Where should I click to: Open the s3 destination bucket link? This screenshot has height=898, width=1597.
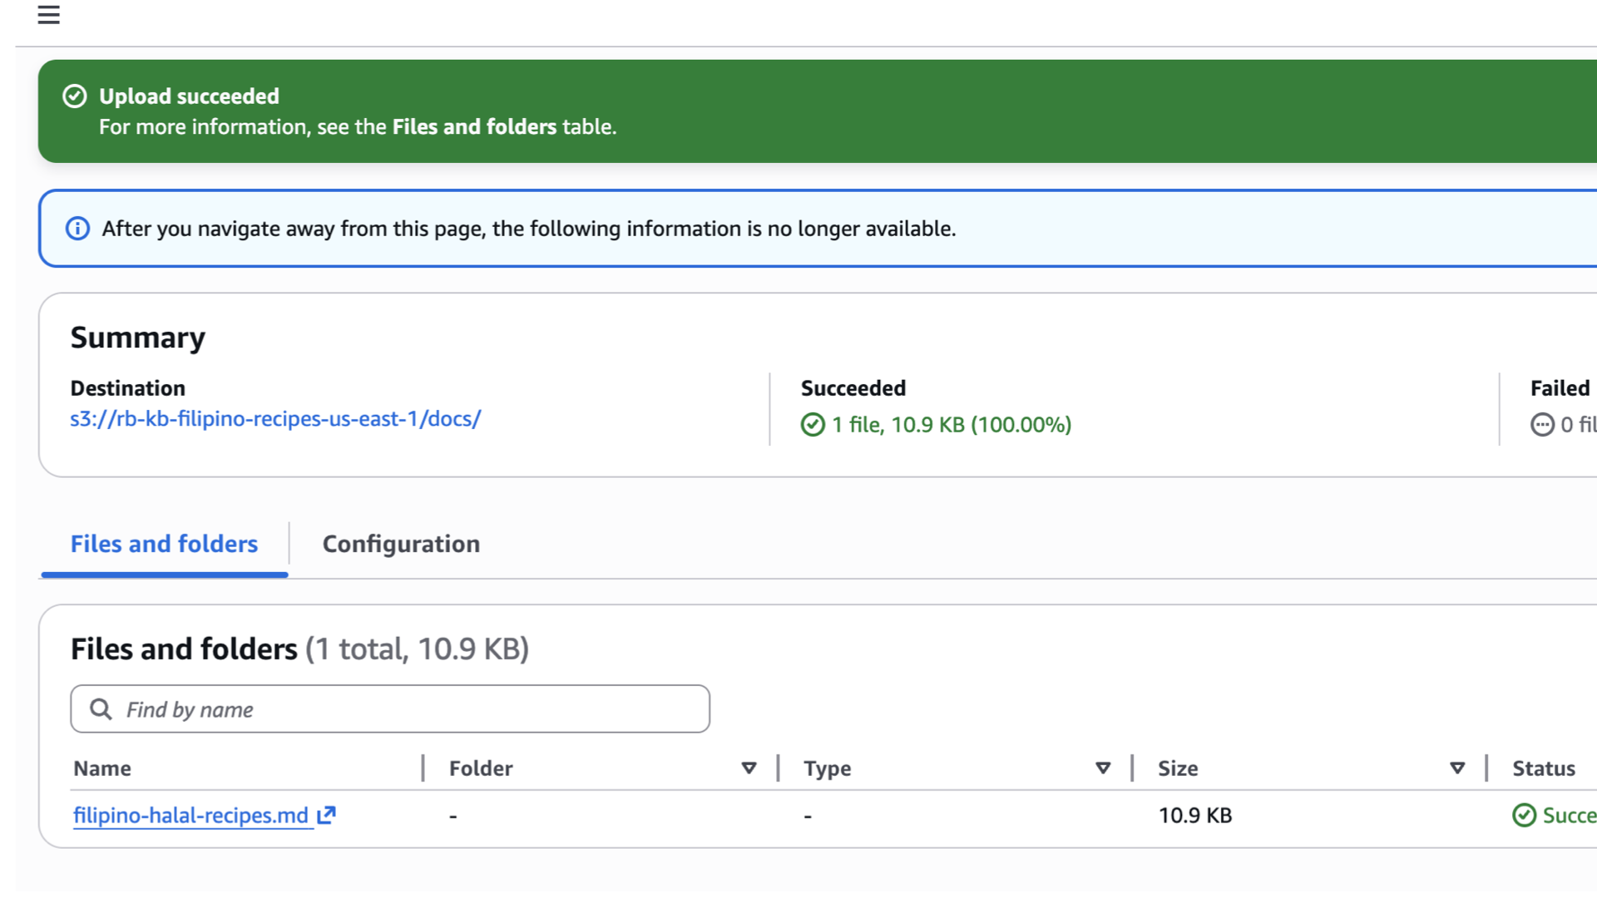pyautogui.click(x=275, y=419)
